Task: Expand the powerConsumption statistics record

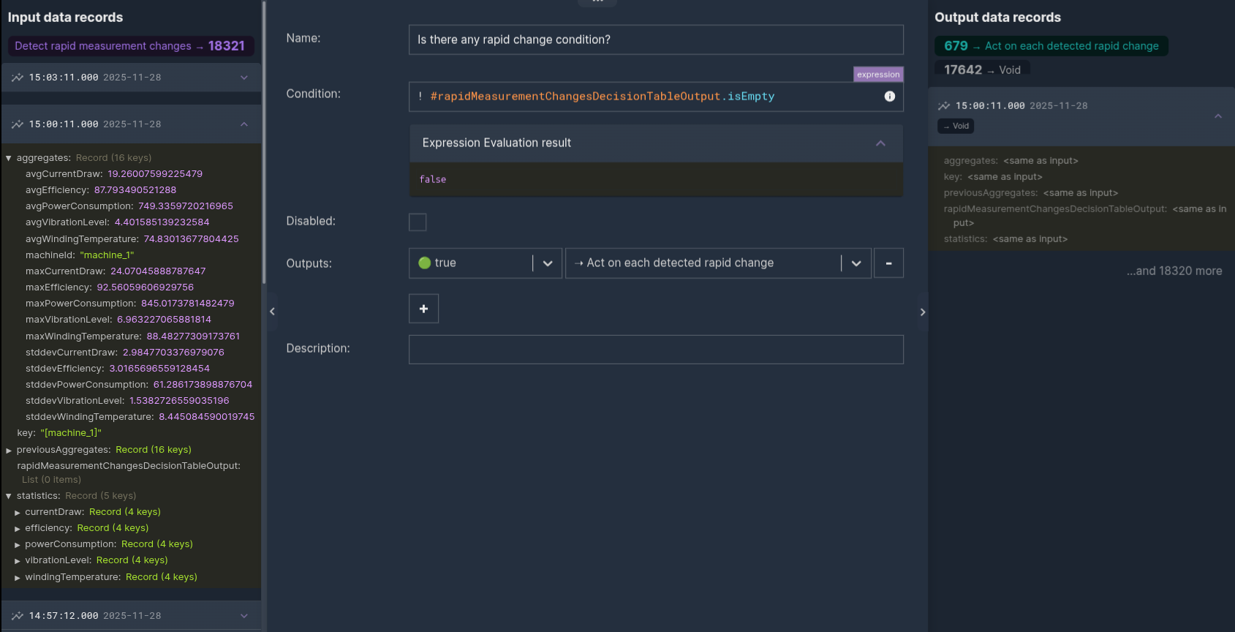Action: click(x=18, y=545)
